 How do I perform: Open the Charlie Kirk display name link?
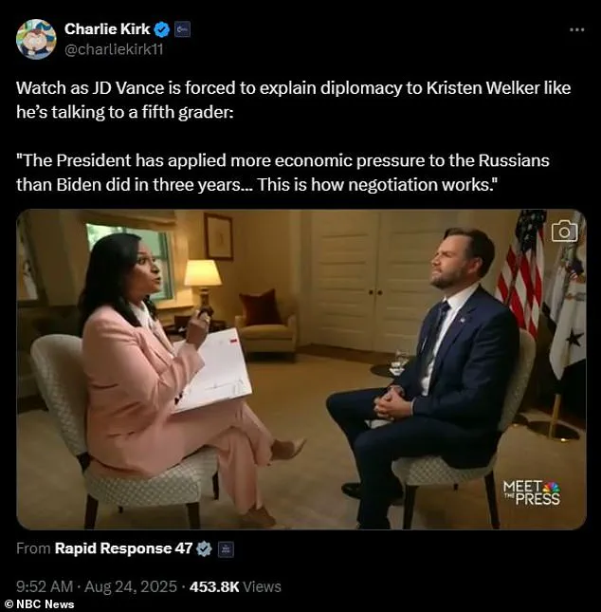pyautogui.click(x=107, y=29)
